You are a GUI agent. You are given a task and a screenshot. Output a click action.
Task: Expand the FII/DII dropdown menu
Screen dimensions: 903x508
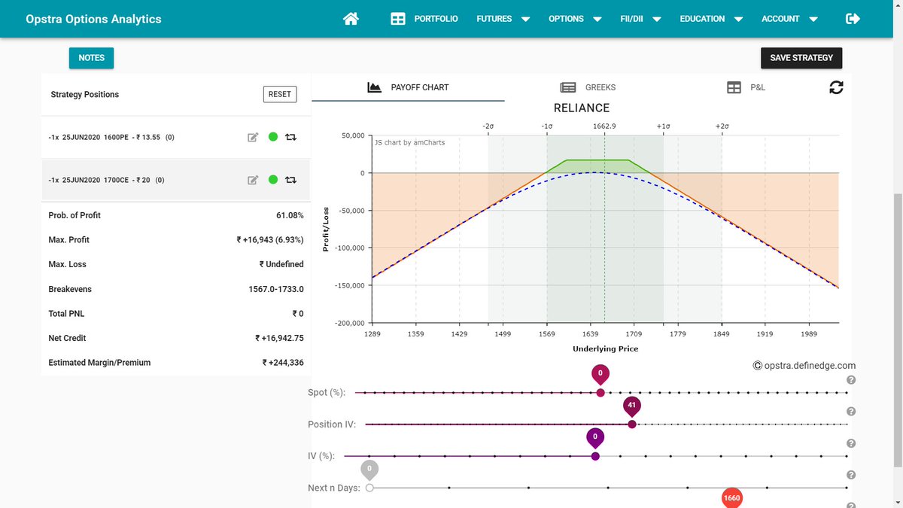[641, 19]
